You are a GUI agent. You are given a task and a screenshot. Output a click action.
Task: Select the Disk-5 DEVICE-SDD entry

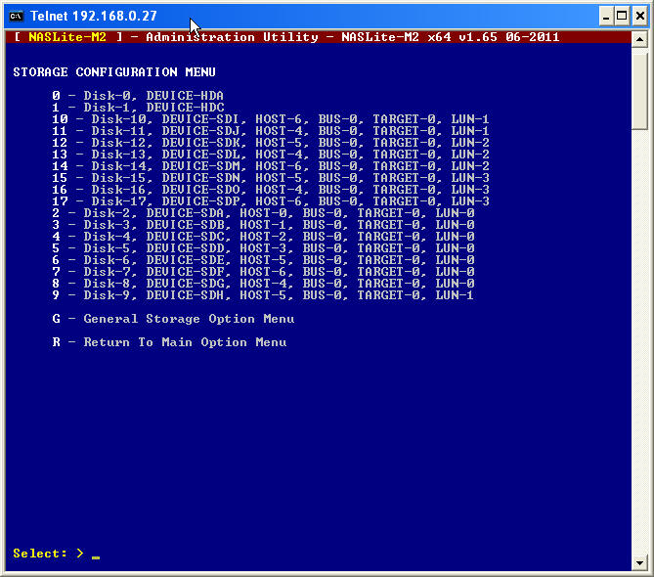tap(263, 247)
